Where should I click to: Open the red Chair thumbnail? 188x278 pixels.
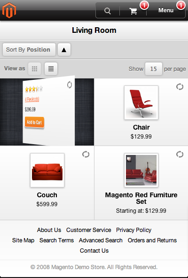click(141, 102)
